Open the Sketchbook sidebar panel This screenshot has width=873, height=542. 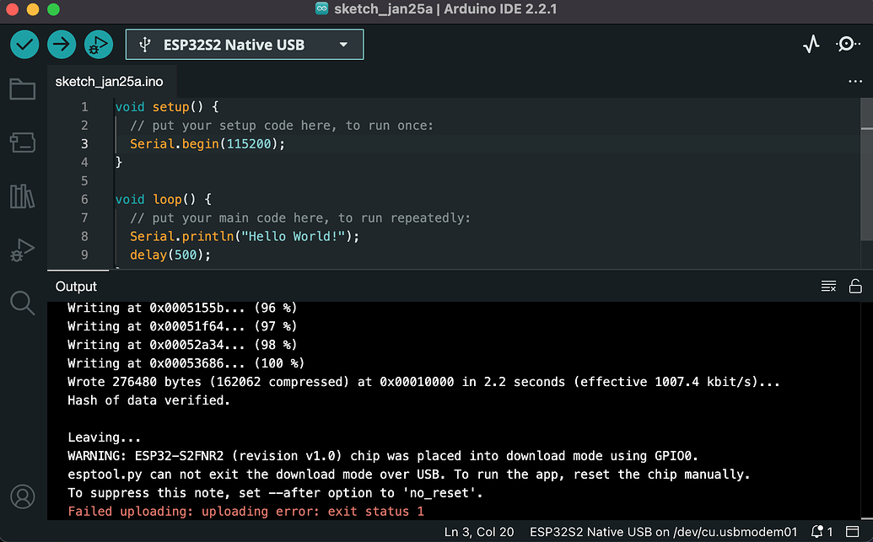22,89
